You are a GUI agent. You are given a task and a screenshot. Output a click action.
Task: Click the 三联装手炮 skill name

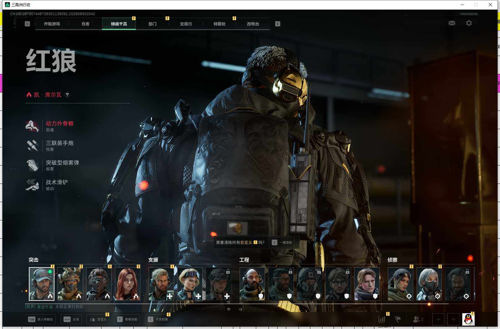[x=60, y=143]
